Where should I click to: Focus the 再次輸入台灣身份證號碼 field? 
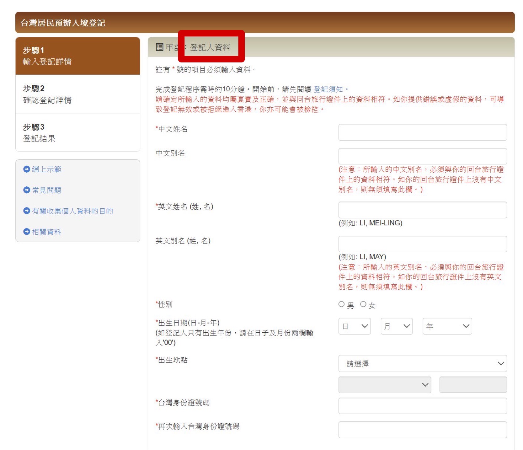pos(422,430)
